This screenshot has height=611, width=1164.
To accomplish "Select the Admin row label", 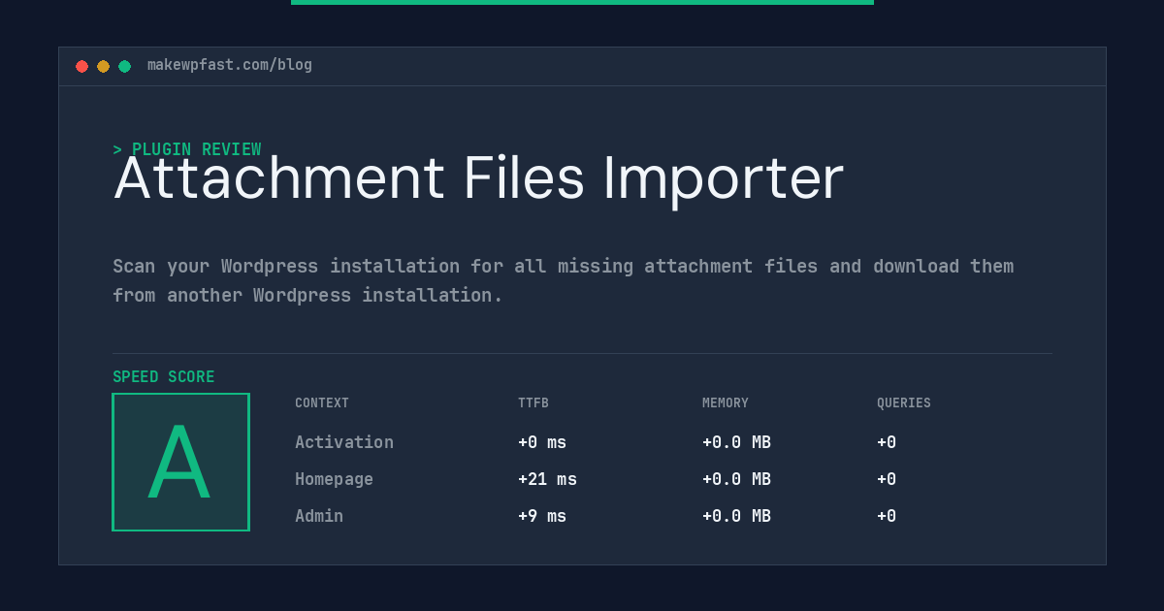I will click(x=319, y=516).
